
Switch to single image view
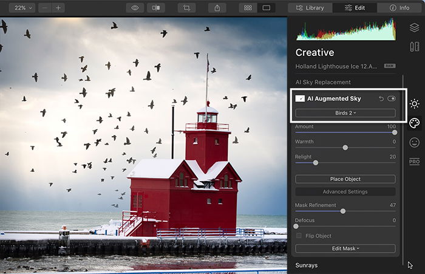[x=266, y=8]
